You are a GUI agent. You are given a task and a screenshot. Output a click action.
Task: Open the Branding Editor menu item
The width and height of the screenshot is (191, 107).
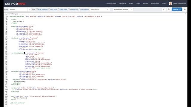(x=111, y=4)
